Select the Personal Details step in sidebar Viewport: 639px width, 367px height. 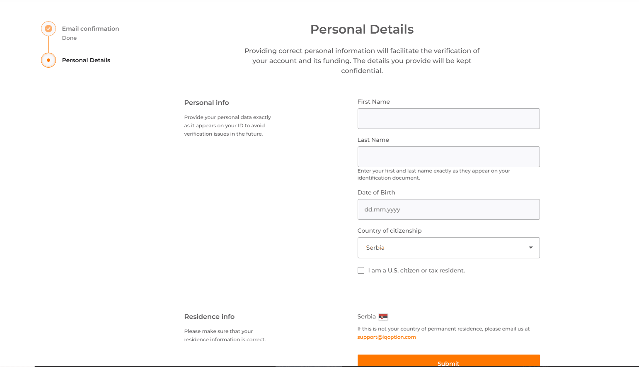pos(86,60)
